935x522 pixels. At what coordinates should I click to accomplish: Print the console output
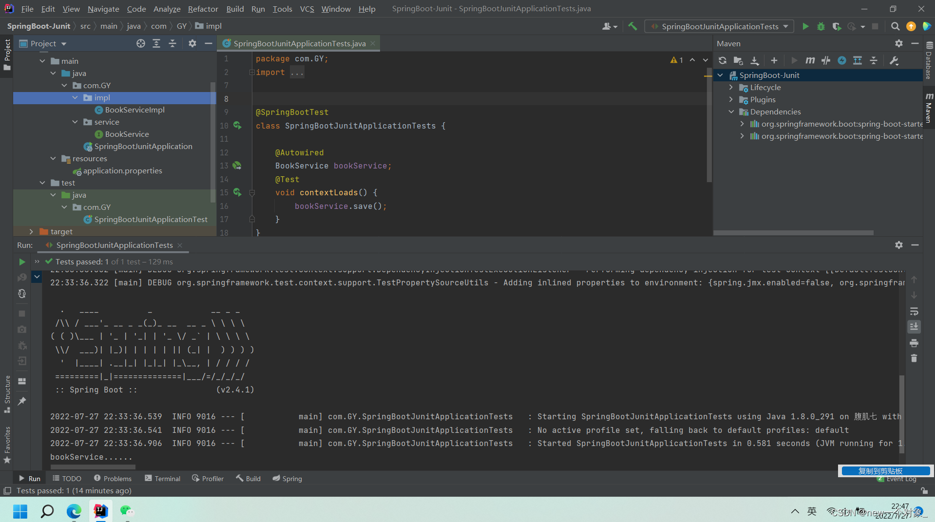pyautogui.click(x=914, y=343)
